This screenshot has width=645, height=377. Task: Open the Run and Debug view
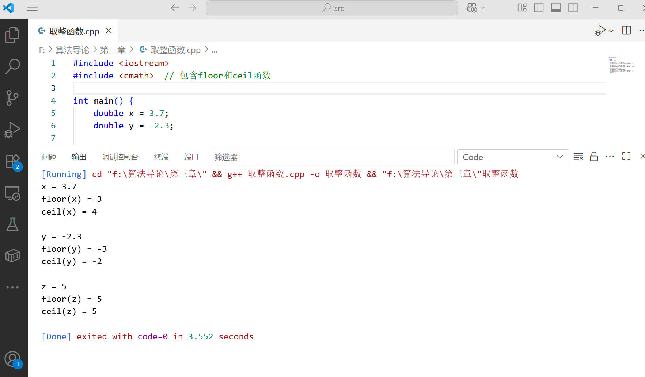pos(12,130)
